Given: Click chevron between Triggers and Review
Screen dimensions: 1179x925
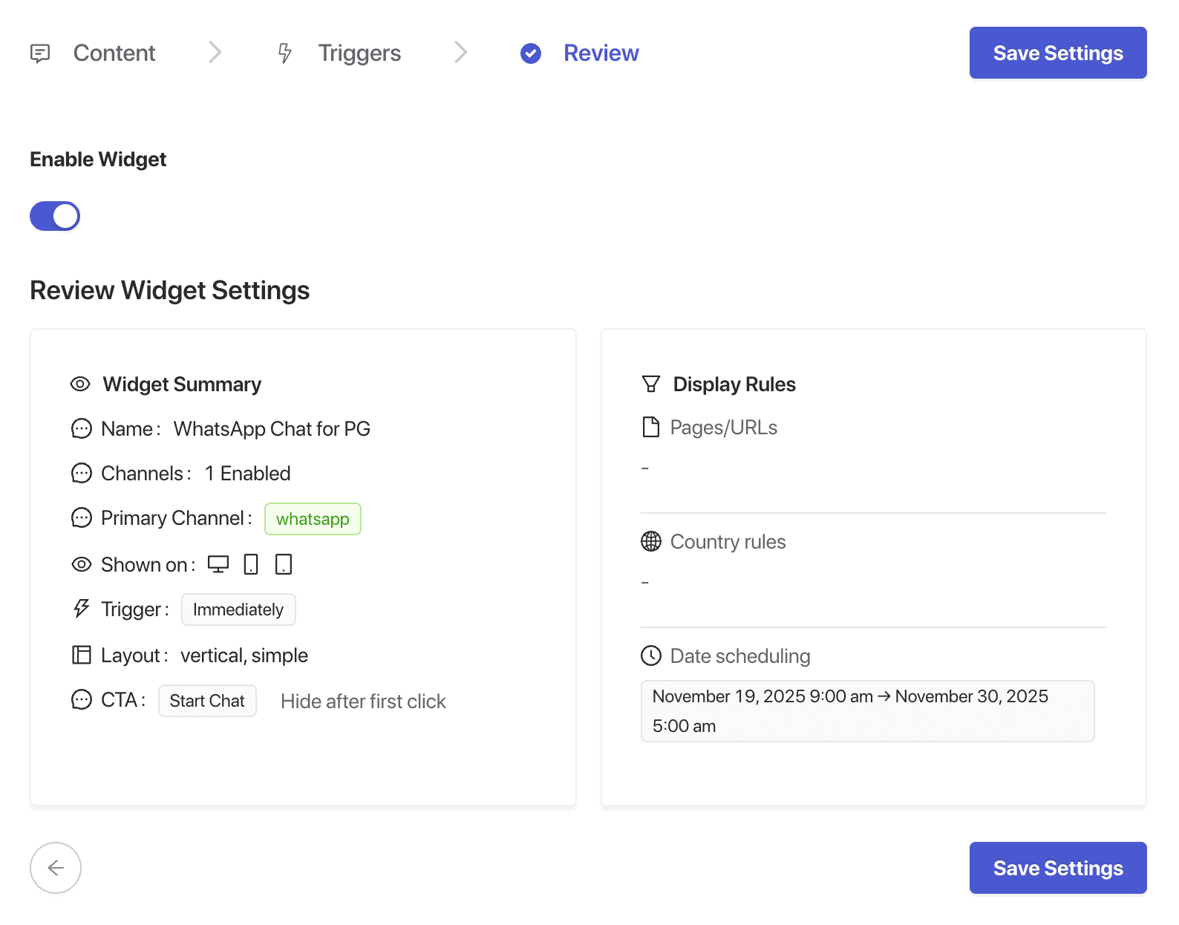Looking at the screenshot, I should pos(460,53).
